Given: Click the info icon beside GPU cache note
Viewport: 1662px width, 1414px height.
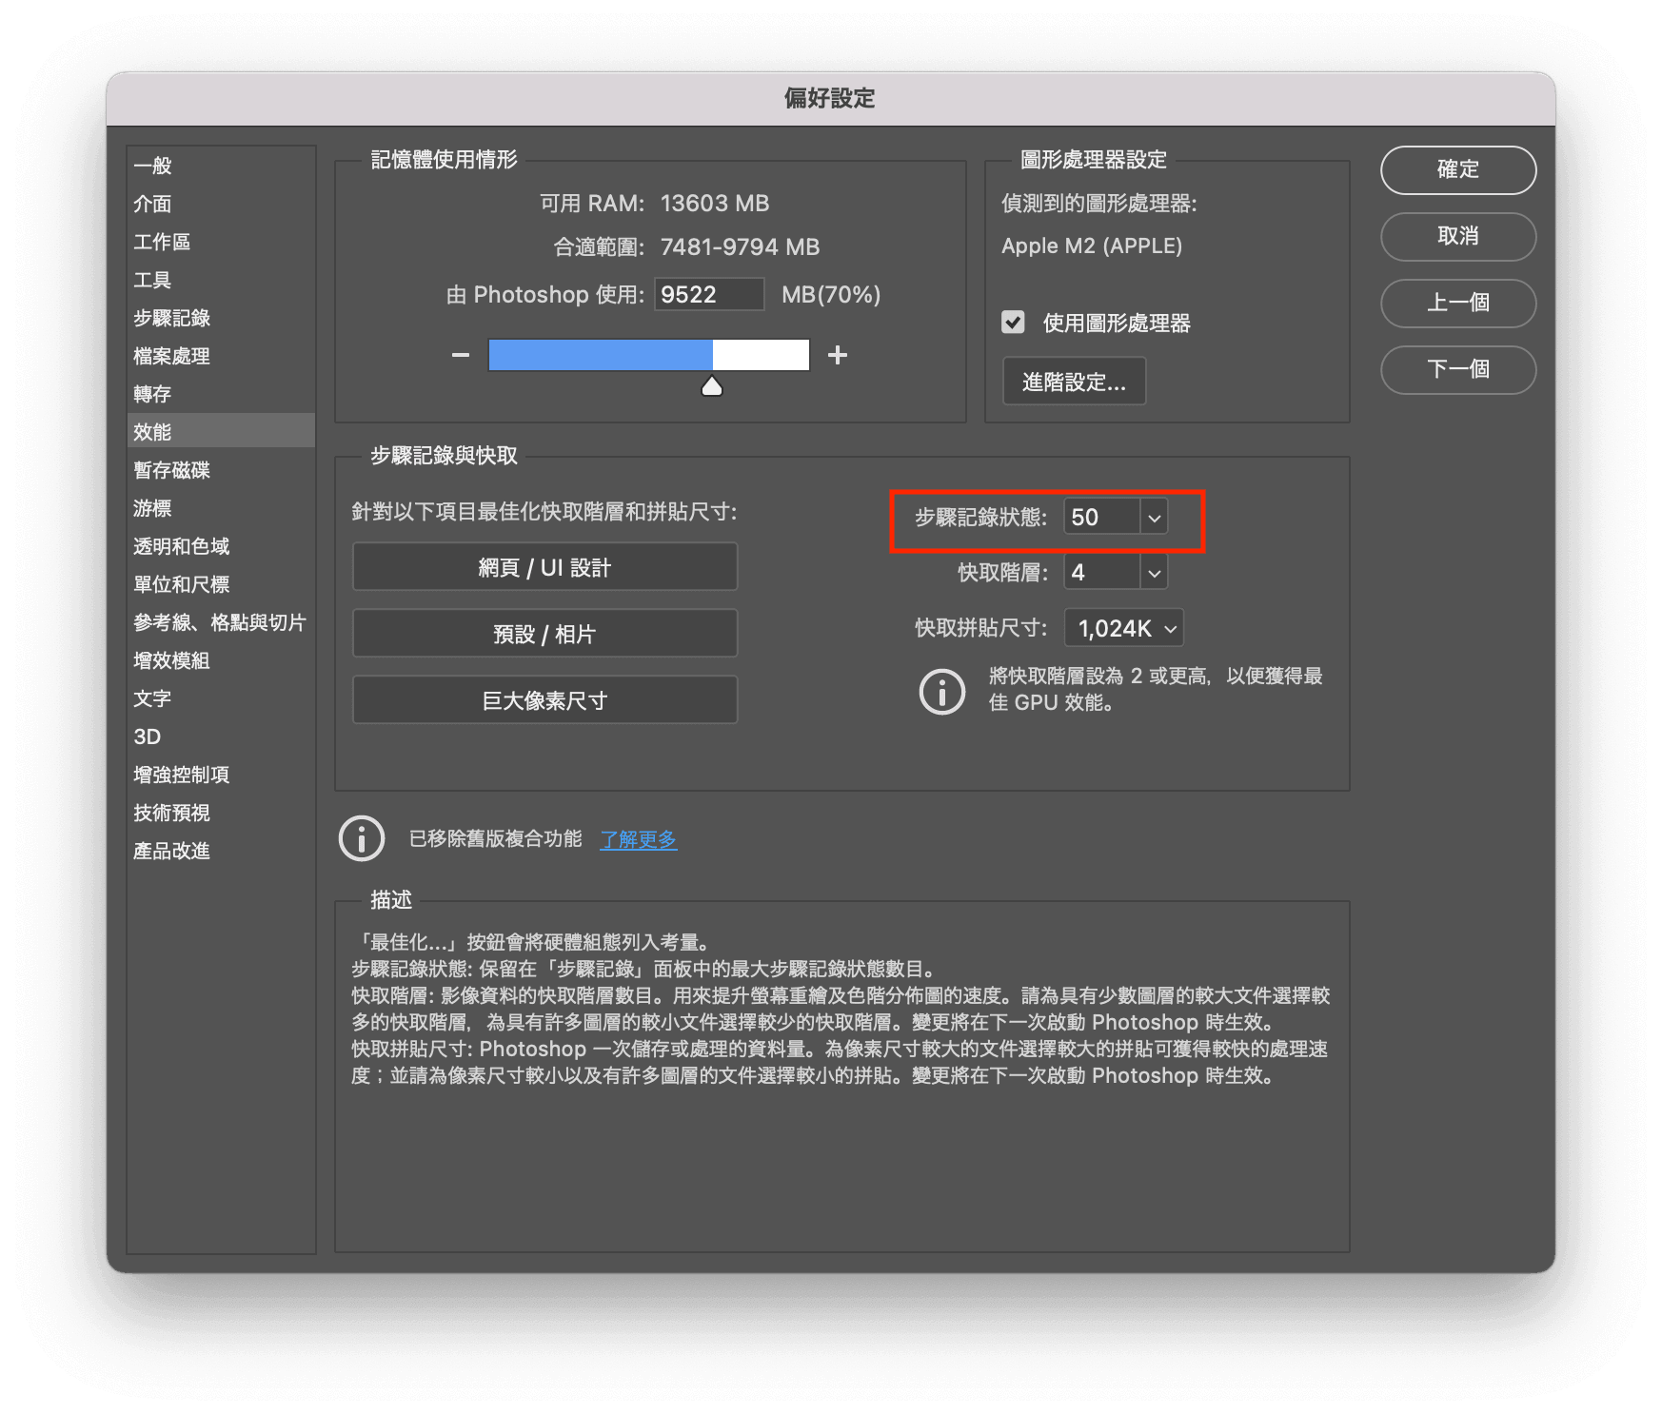Looking at the screenshot, I should click(x=942, y=691).
